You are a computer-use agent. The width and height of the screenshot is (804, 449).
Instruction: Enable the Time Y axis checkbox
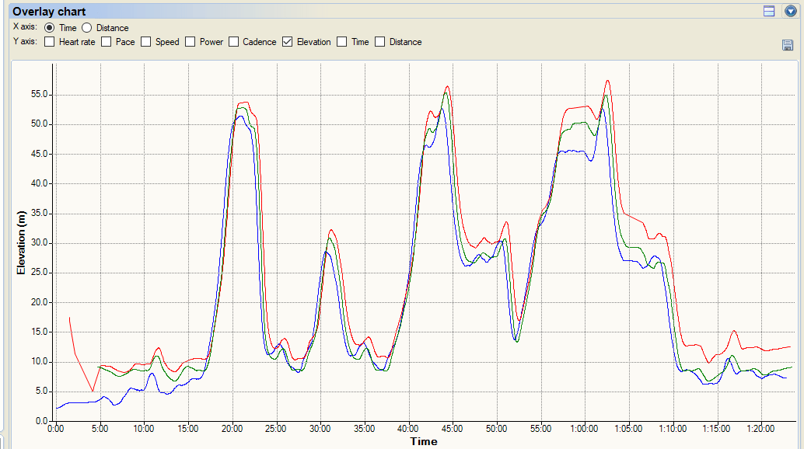(342, 42)
